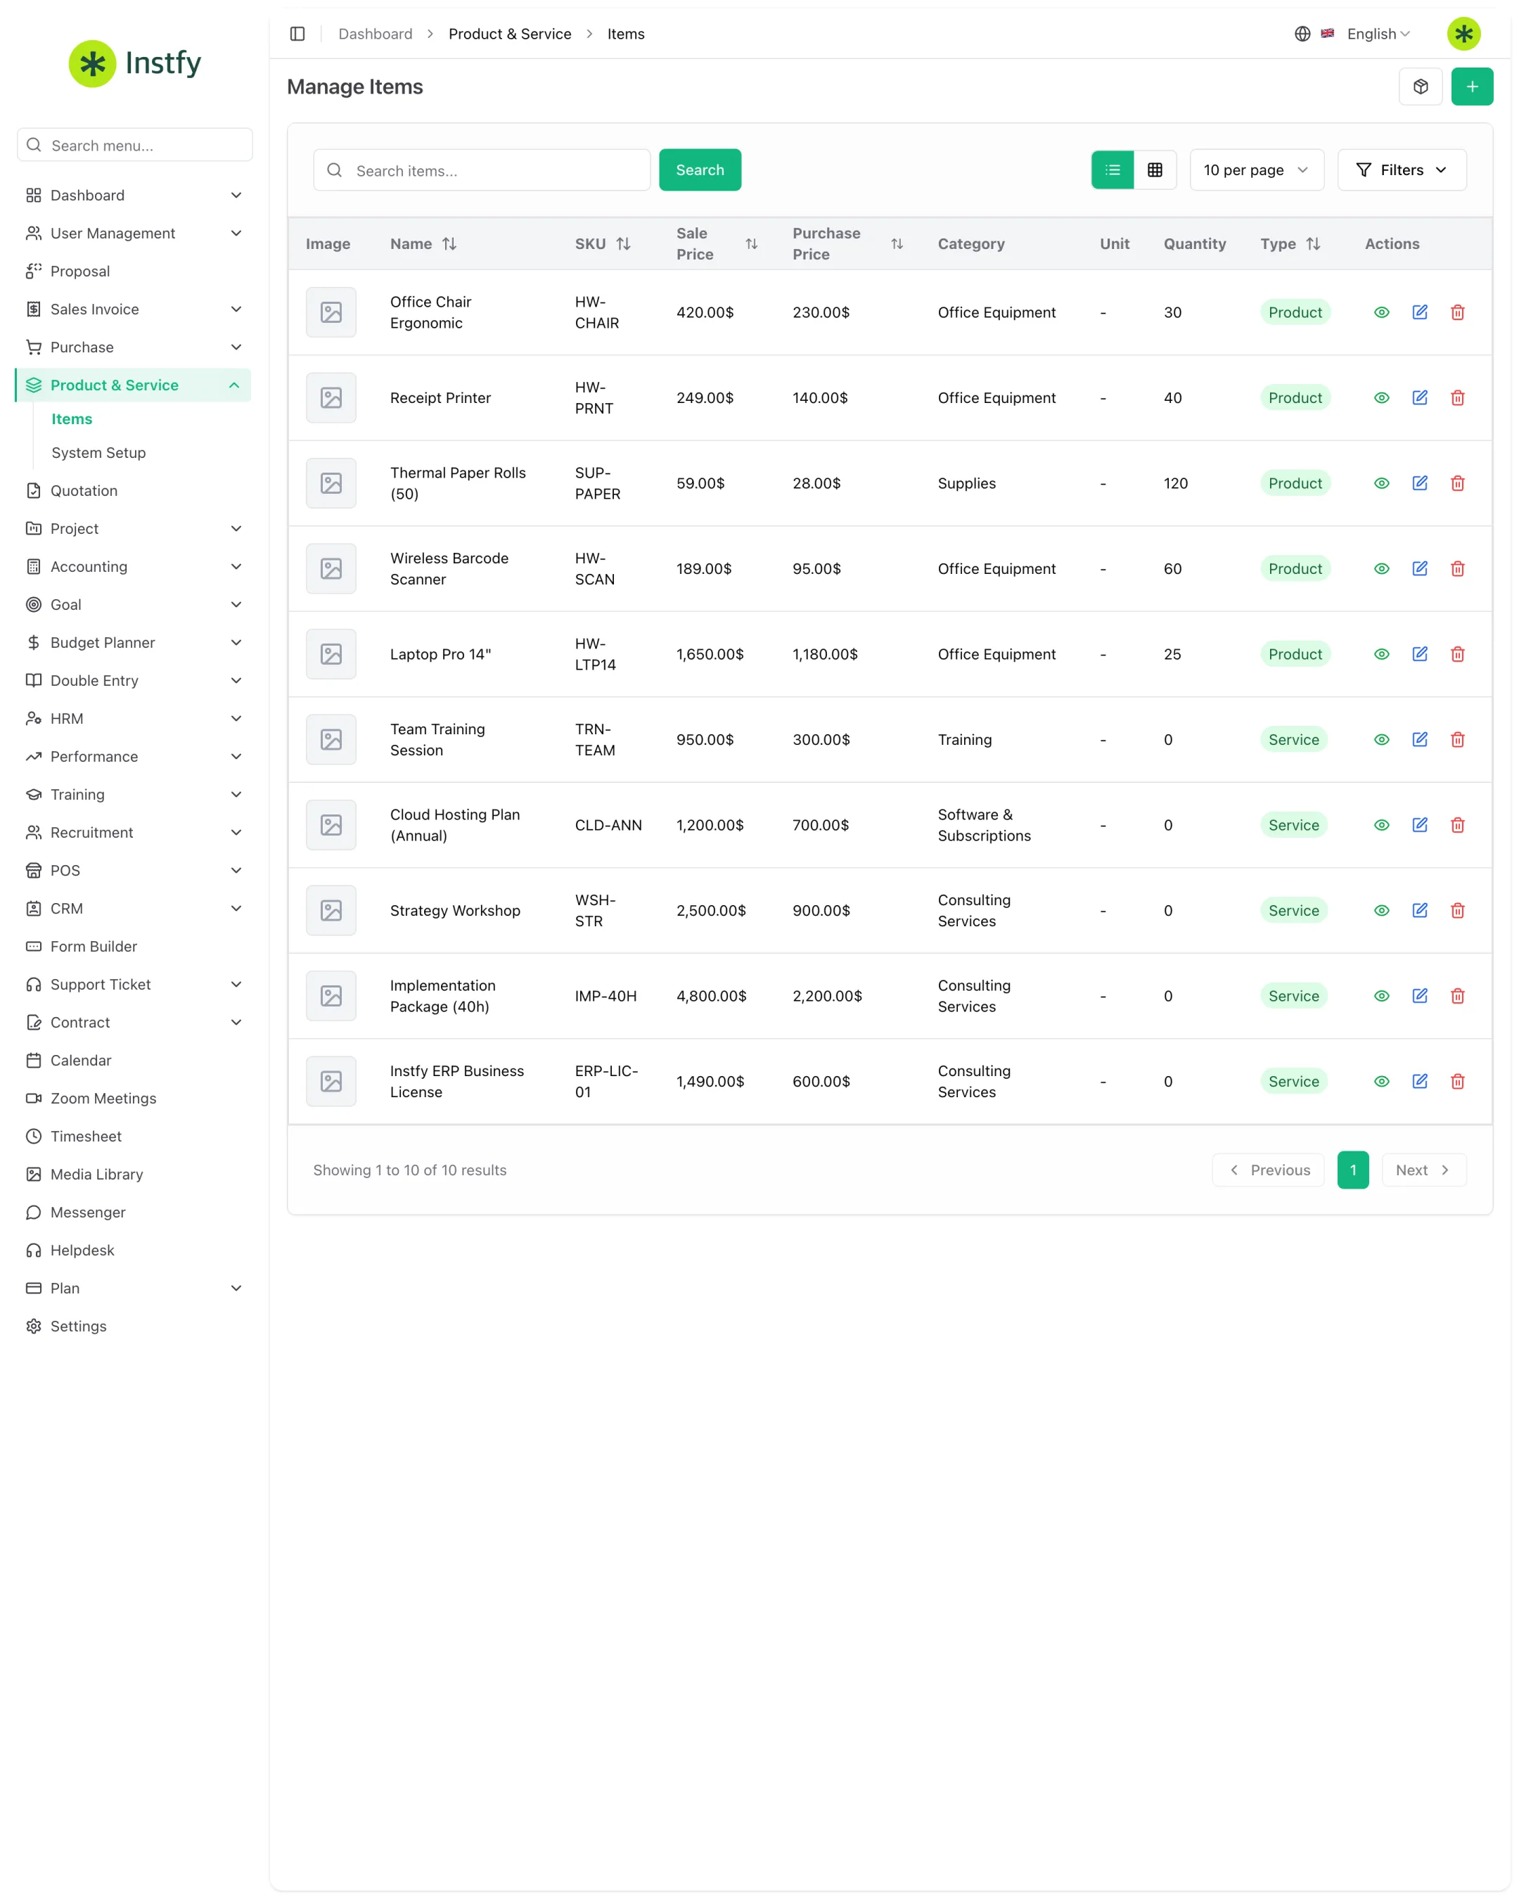Open the user avatar menu
This screenshot has width=1519, height=1899.
(1463, 34)
